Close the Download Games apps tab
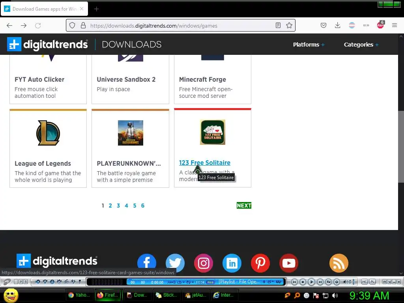404x303 pixels. pyautogui.click(x=82, y=9)
